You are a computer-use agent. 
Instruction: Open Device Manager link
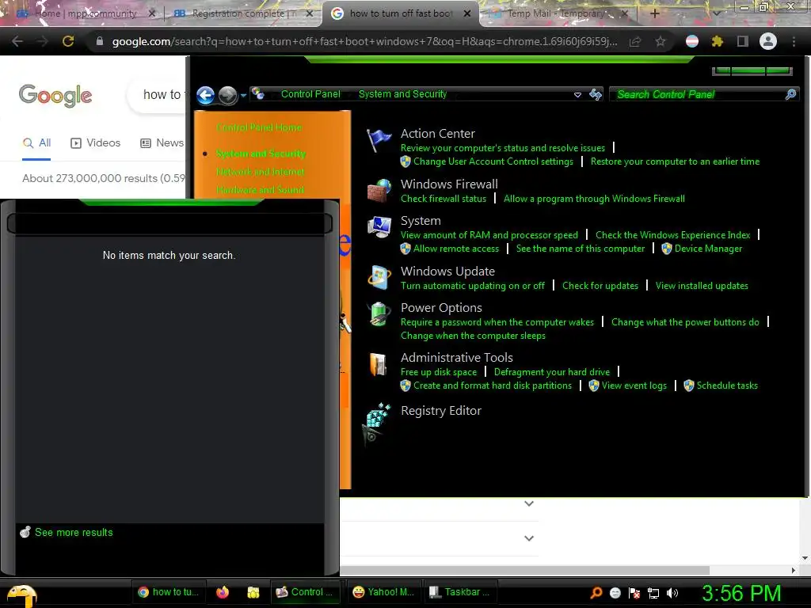[708, 249]
